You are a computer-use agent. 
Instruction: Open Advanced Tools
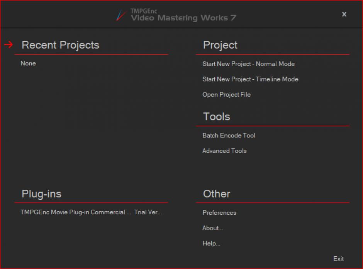[x=224, y=151]
